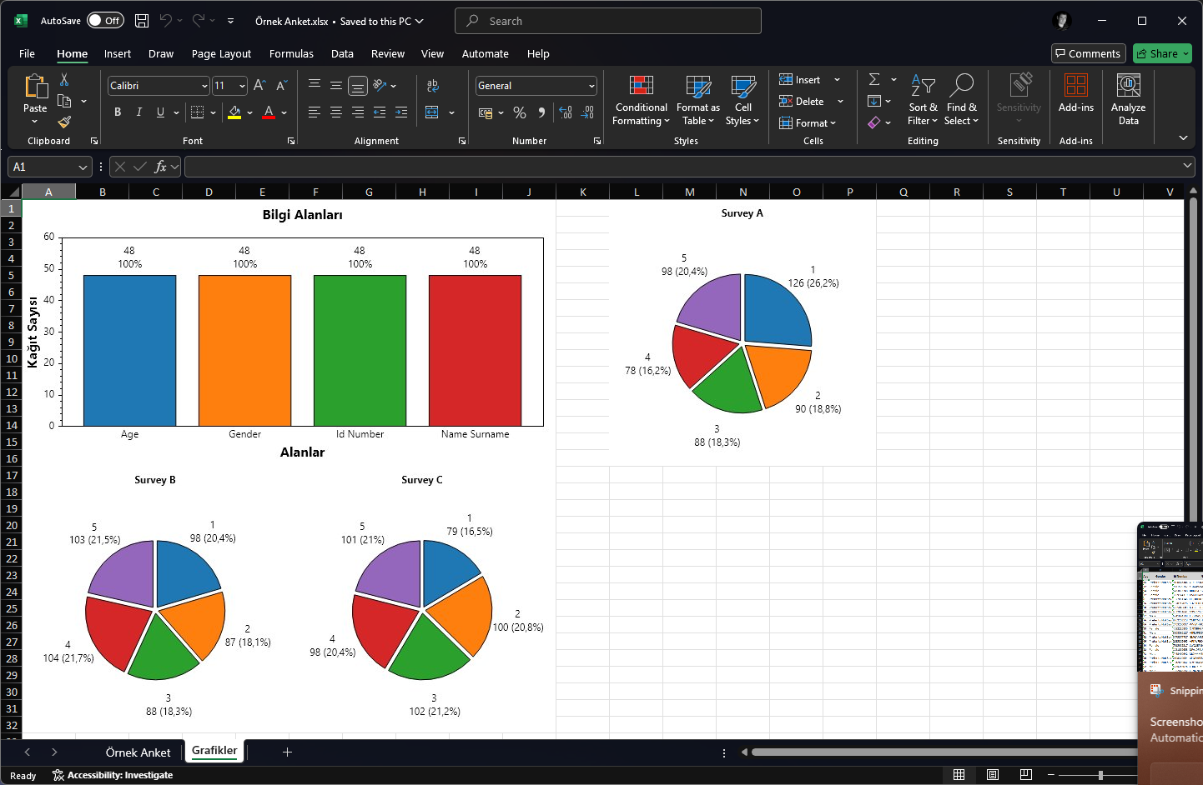Image resolution: width=1203 pixels, height=785 pixels.
Task: Open Conditional Formatting options
Action: tap(640, 100)
